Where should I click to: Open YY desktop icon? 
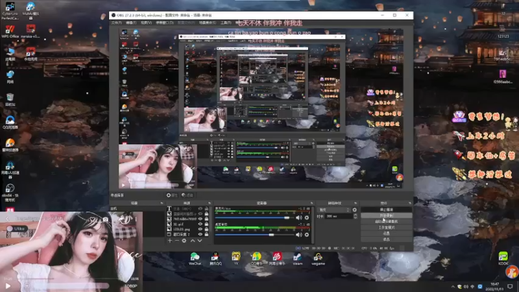tap(236, 258)
